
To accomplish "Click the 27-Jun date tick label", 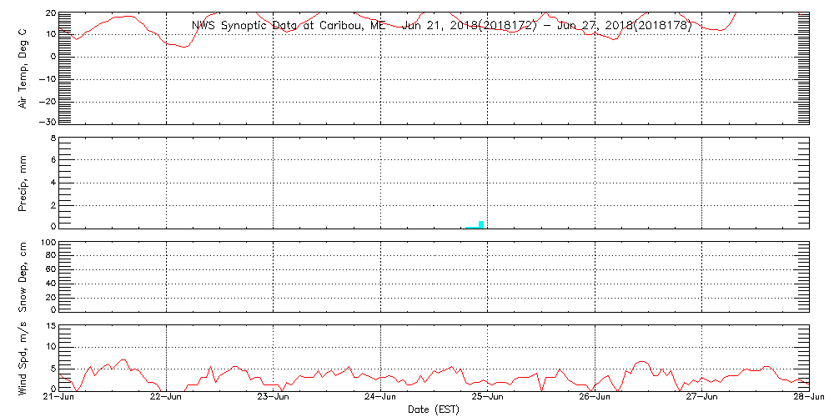I will 702,399.
